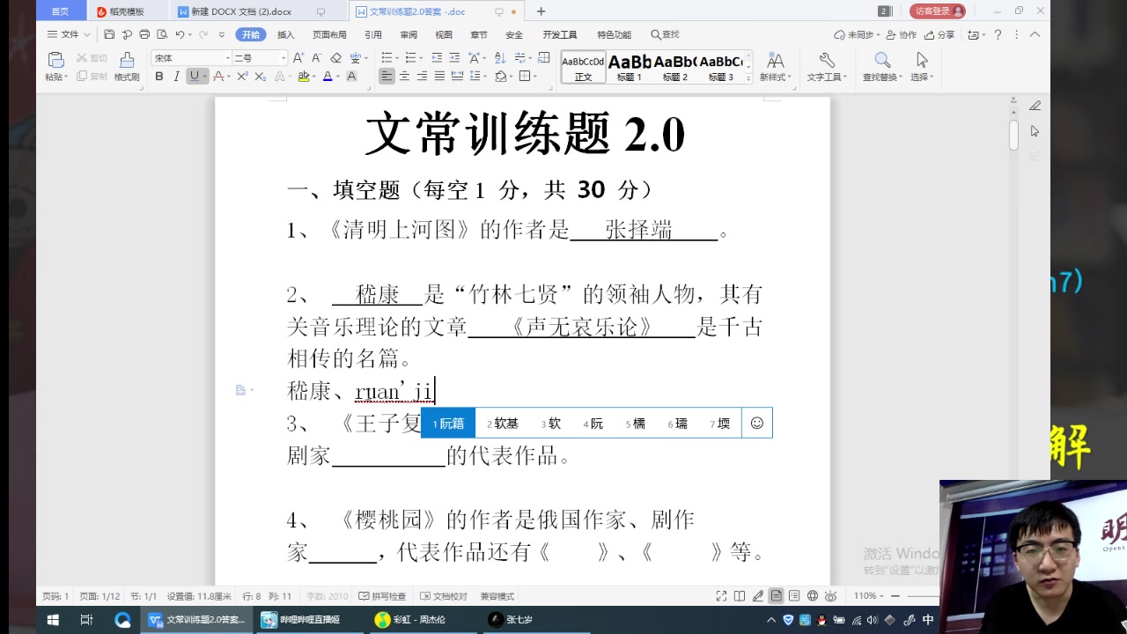1127x634 pixels.
Task: Click the Save icon in quick toolbar
Action: click(109, 34)
